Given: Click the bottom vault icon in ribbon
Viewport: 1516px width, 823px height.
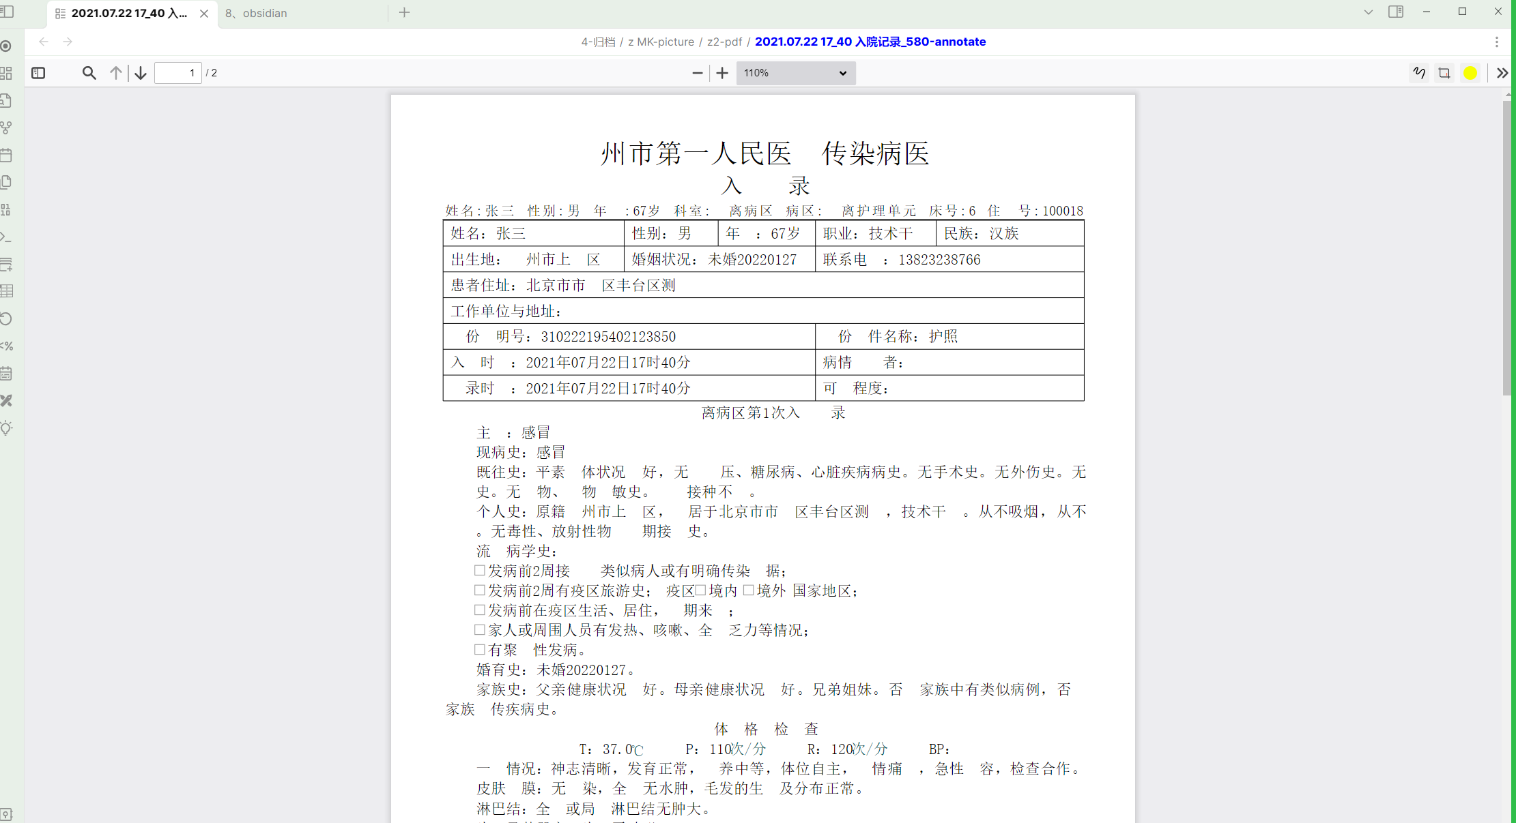Looking at the screenshot, I should pos(6,814).
